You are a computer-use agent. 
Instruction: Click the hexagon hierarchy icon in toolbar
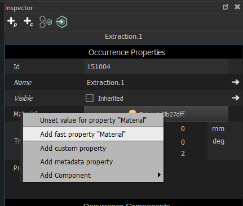46,22
